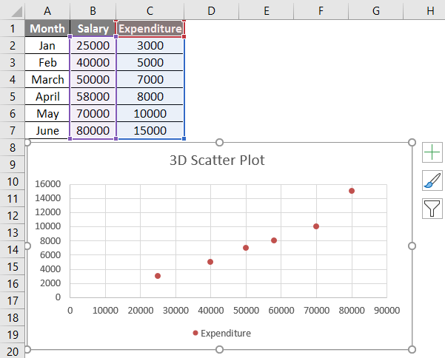Click the Expenditure legend entry
Image resolution: width=445 pixels, height=358 pixels.
[x=222, y=333]
